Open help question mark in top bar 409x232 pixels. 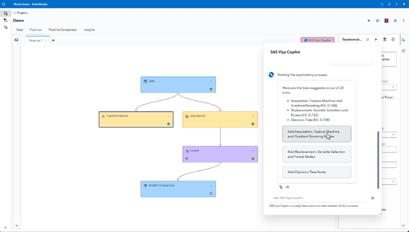[x=397, y=4]
